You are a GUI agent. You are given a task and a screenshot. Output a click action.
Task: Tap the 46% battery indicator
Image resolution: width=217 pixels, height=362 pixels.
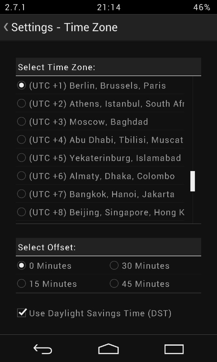click(202, 7)
